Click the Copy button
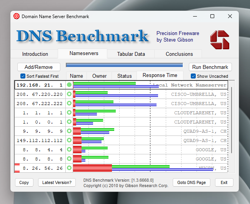The height and width of the screenshot is (204, 250). point(24,182)
